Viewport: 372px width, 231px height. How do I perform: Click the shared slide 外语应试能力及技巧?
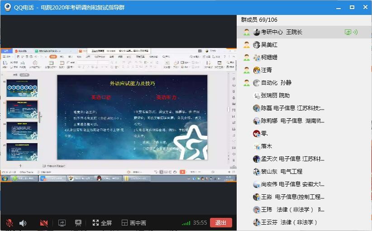tap(132, 117)
